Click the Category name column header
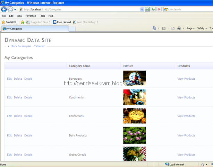Viewport: 213px width, 167px height. (x=80, y=66)
